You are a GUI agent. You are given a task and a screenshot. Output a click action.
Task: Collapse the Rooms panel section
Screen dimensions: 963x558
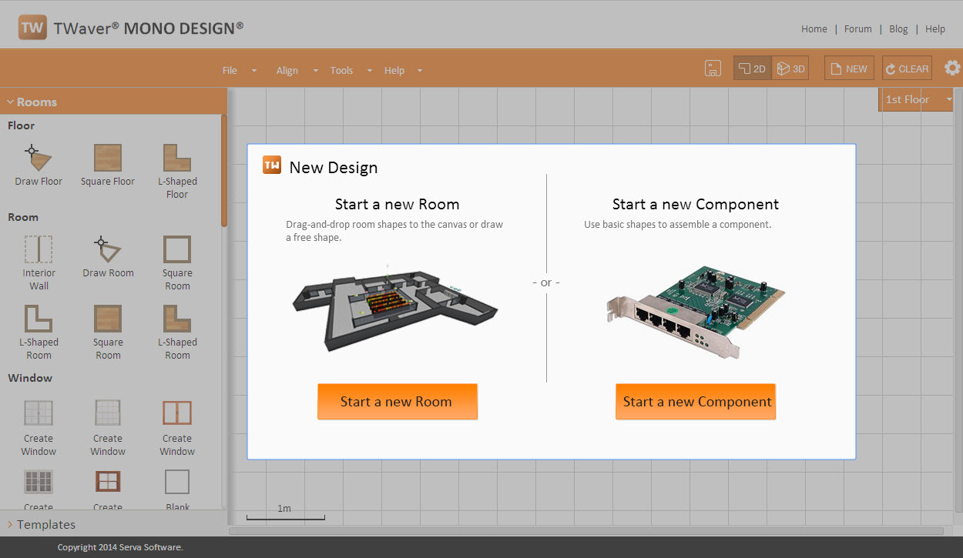pos(113,102)
